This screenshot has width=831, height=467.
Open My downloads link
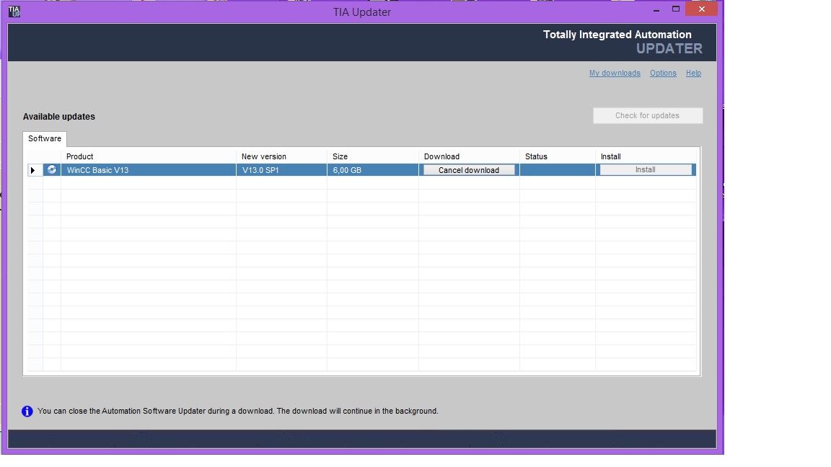[x=615, y=73]
